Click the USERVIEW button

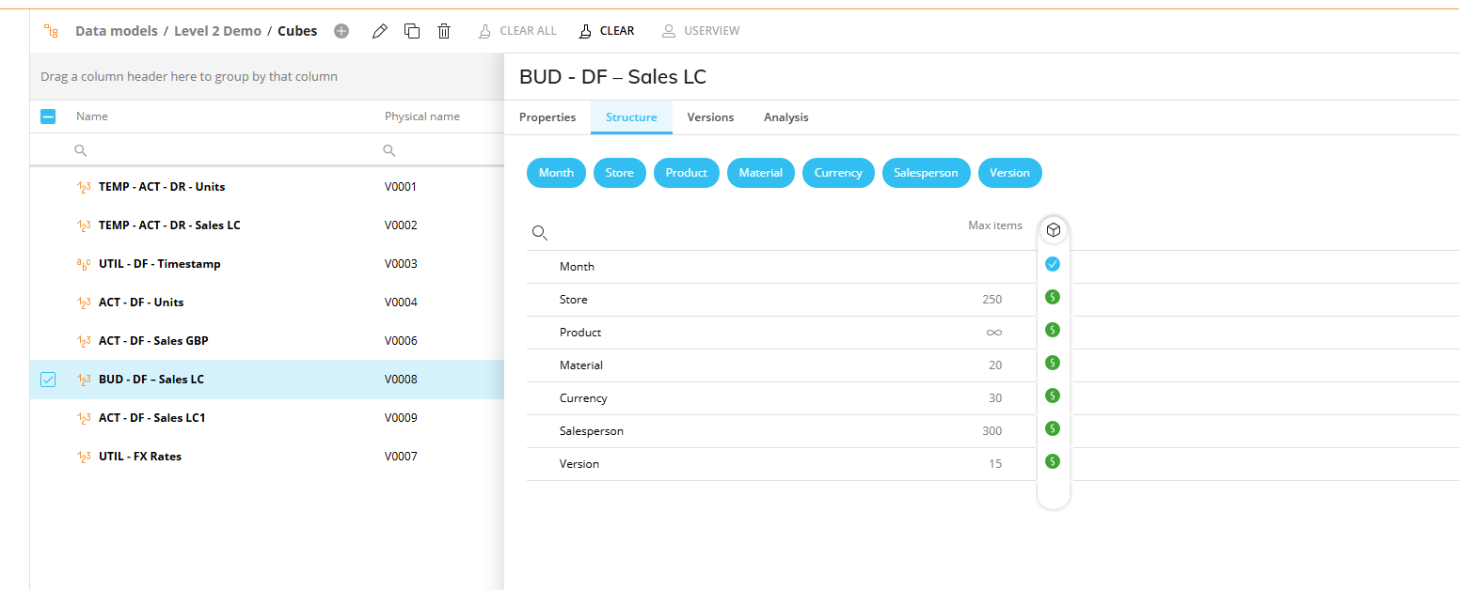701,31
